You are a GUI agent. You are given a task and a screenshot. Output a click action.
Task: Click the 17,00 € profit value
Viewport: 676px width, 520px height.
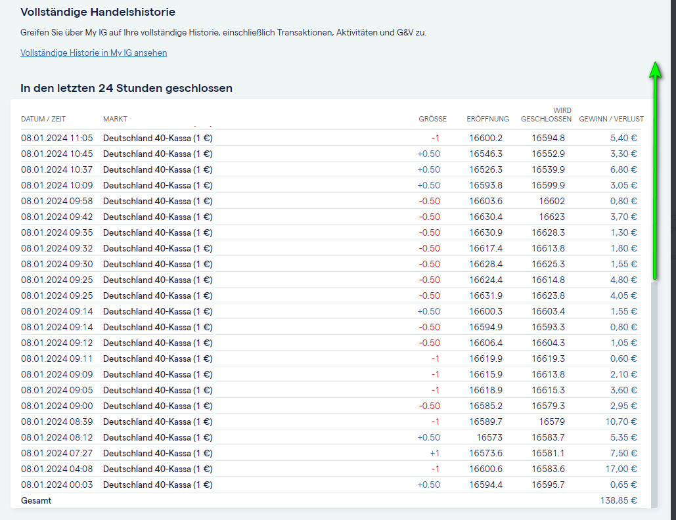pos(621,469)
